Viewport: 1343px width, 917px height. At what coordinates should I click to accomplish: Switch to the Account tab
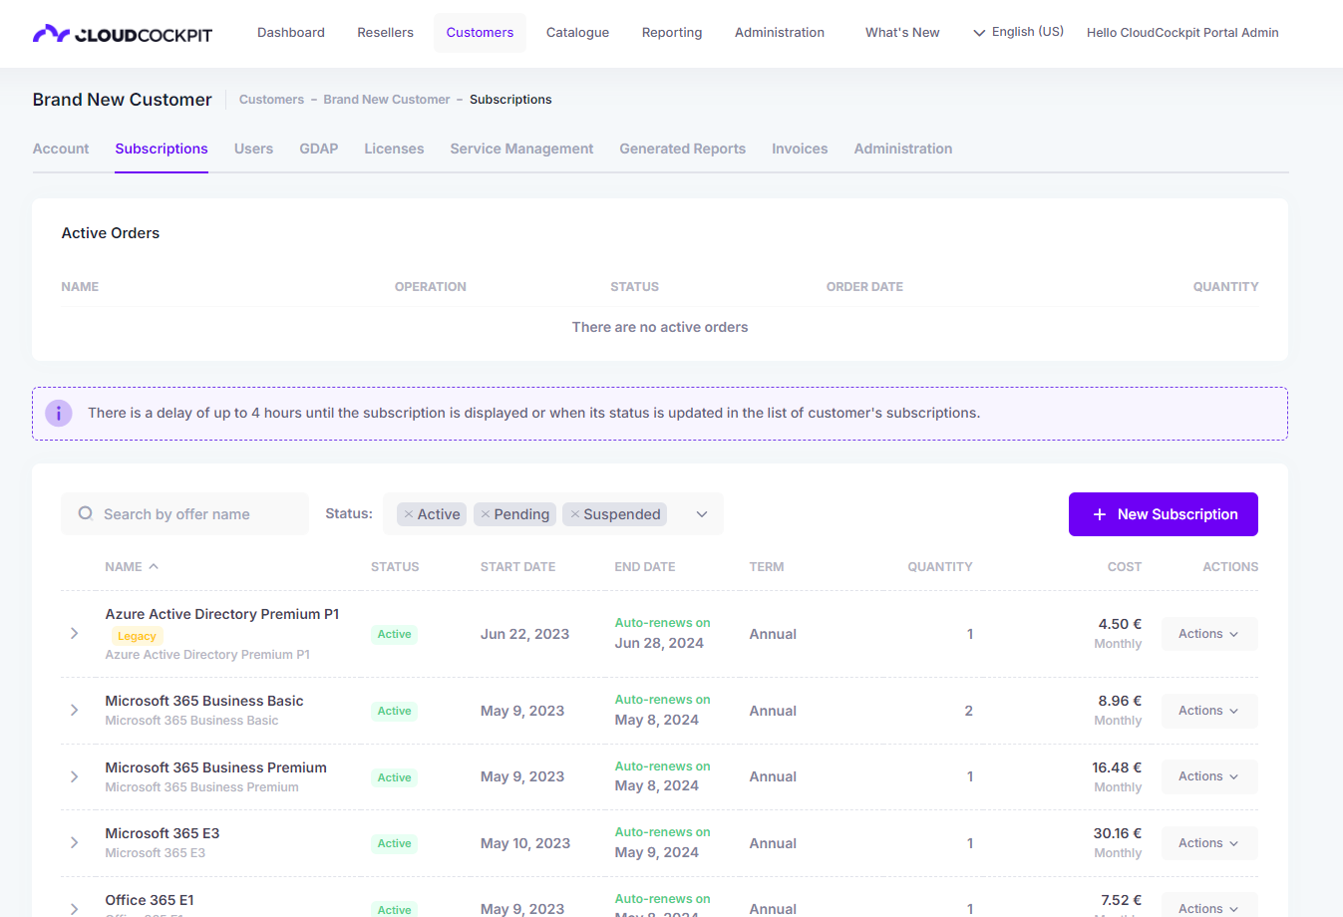coord(61,149)
